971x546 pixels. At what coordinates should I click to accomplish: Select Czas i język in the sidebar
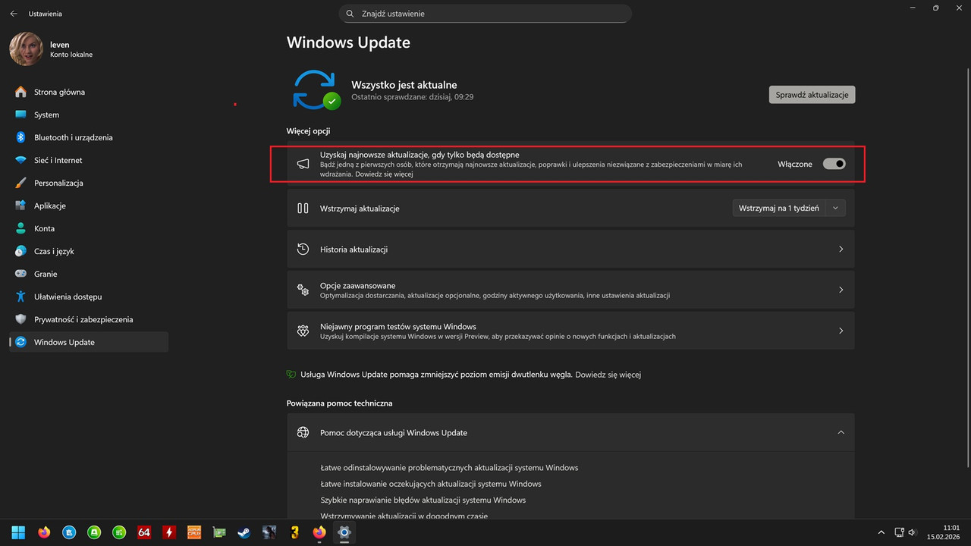pos(89,251)
